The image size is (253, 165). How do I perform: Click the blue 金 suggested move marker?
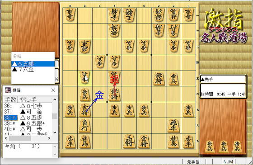[99, 95]
